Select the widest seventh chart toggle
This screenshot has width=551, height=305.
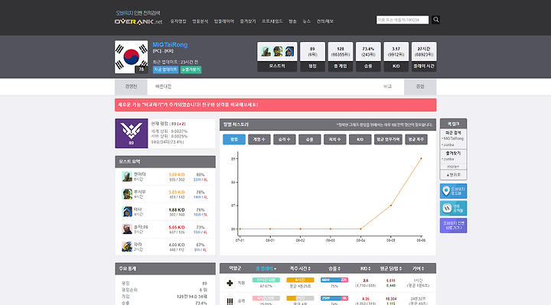click(388, 139)
